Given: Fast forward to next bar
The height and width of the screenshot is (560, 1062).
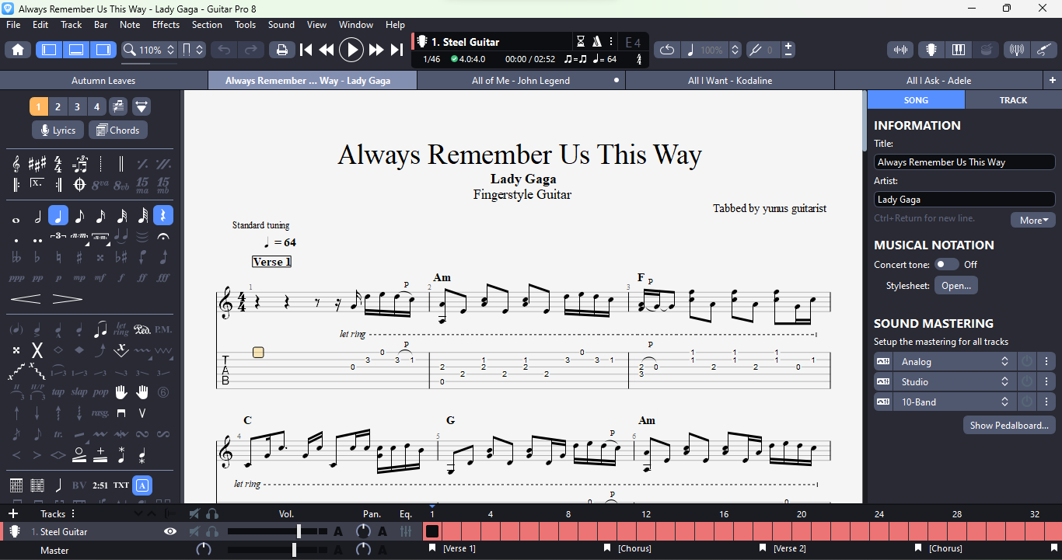Looking at the screenshot, I should click(x=376, y=50).
